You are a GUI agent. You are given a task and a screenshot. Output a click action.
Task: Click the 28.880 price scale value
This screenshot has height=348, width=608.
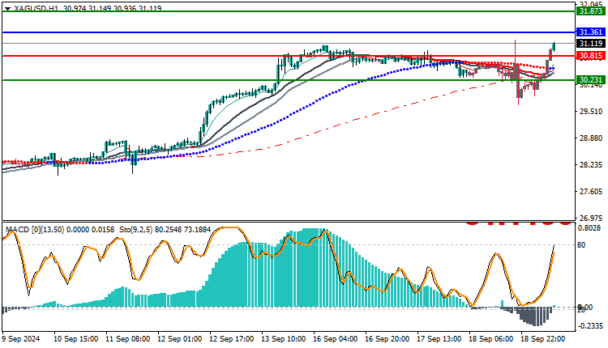[x=590, y=138]
